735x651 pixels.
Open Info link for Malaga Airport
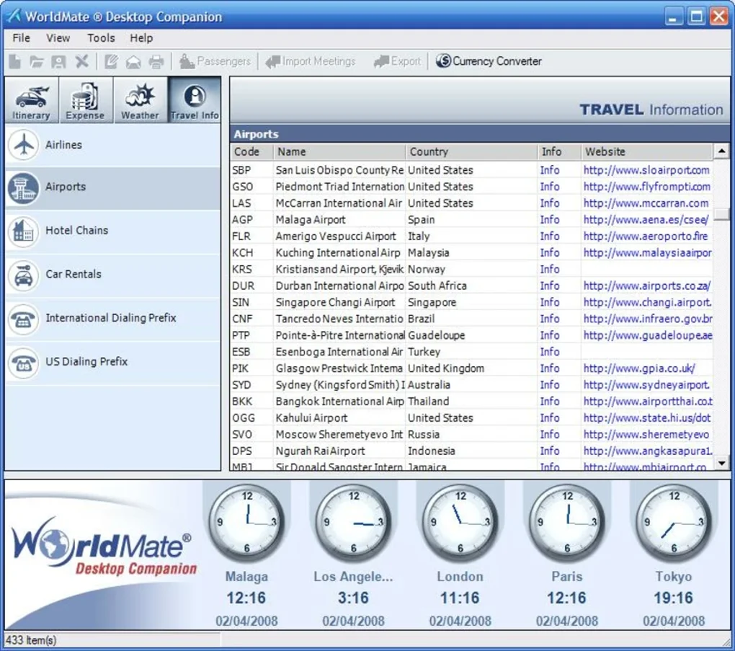point(549,220)
